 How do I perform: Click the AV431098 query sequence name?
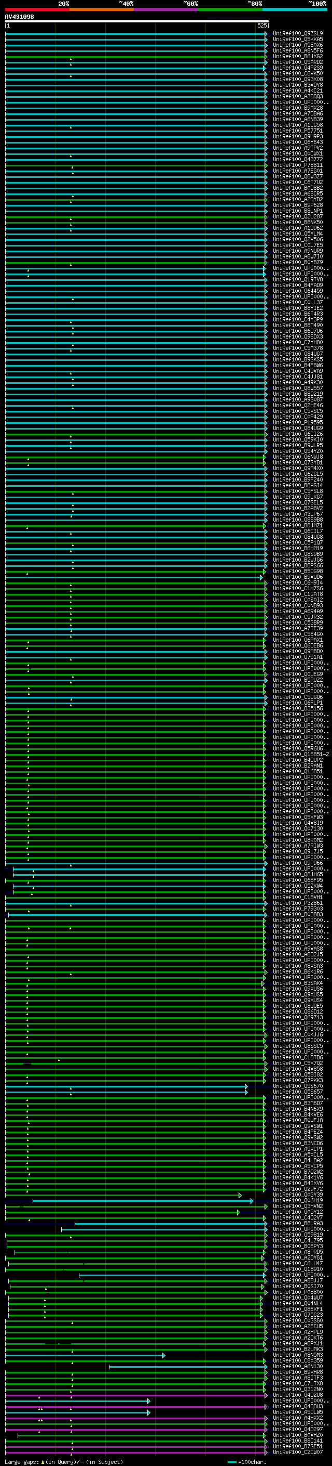click(19, 17)
